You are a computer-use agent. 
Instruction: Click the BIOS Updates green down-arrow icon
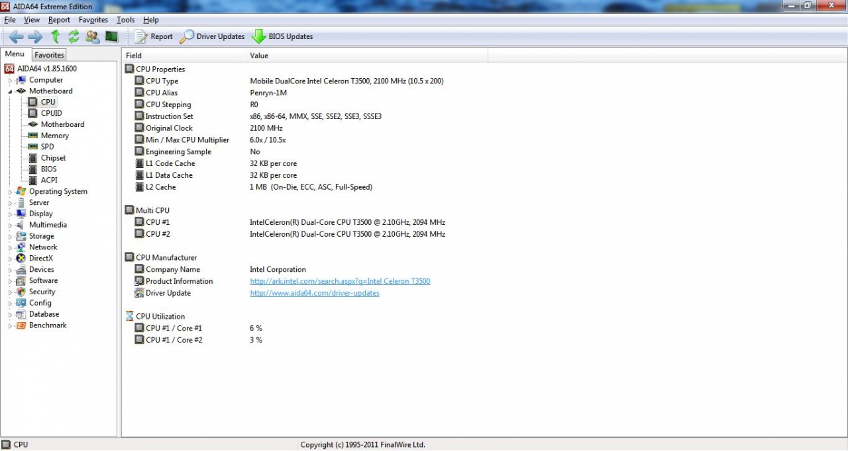(x=258, y=36)
